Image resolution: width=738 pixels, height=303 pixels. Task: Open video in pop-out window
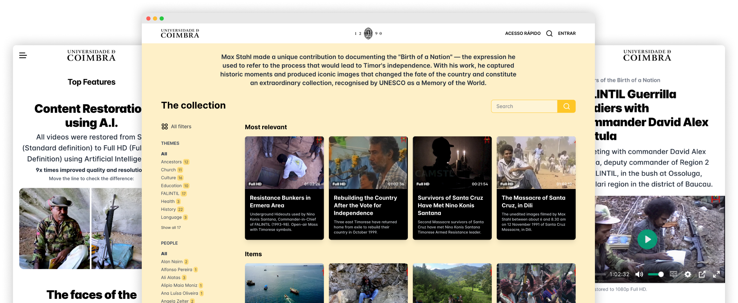tap(702, 274)
